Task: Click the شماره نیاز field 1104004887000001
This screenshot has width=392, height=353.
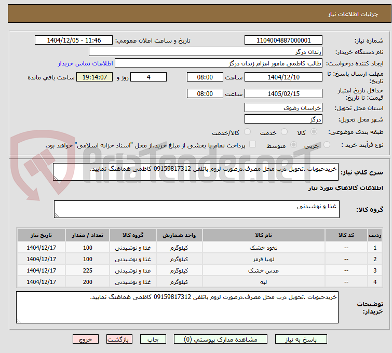Action: (283, 40)
